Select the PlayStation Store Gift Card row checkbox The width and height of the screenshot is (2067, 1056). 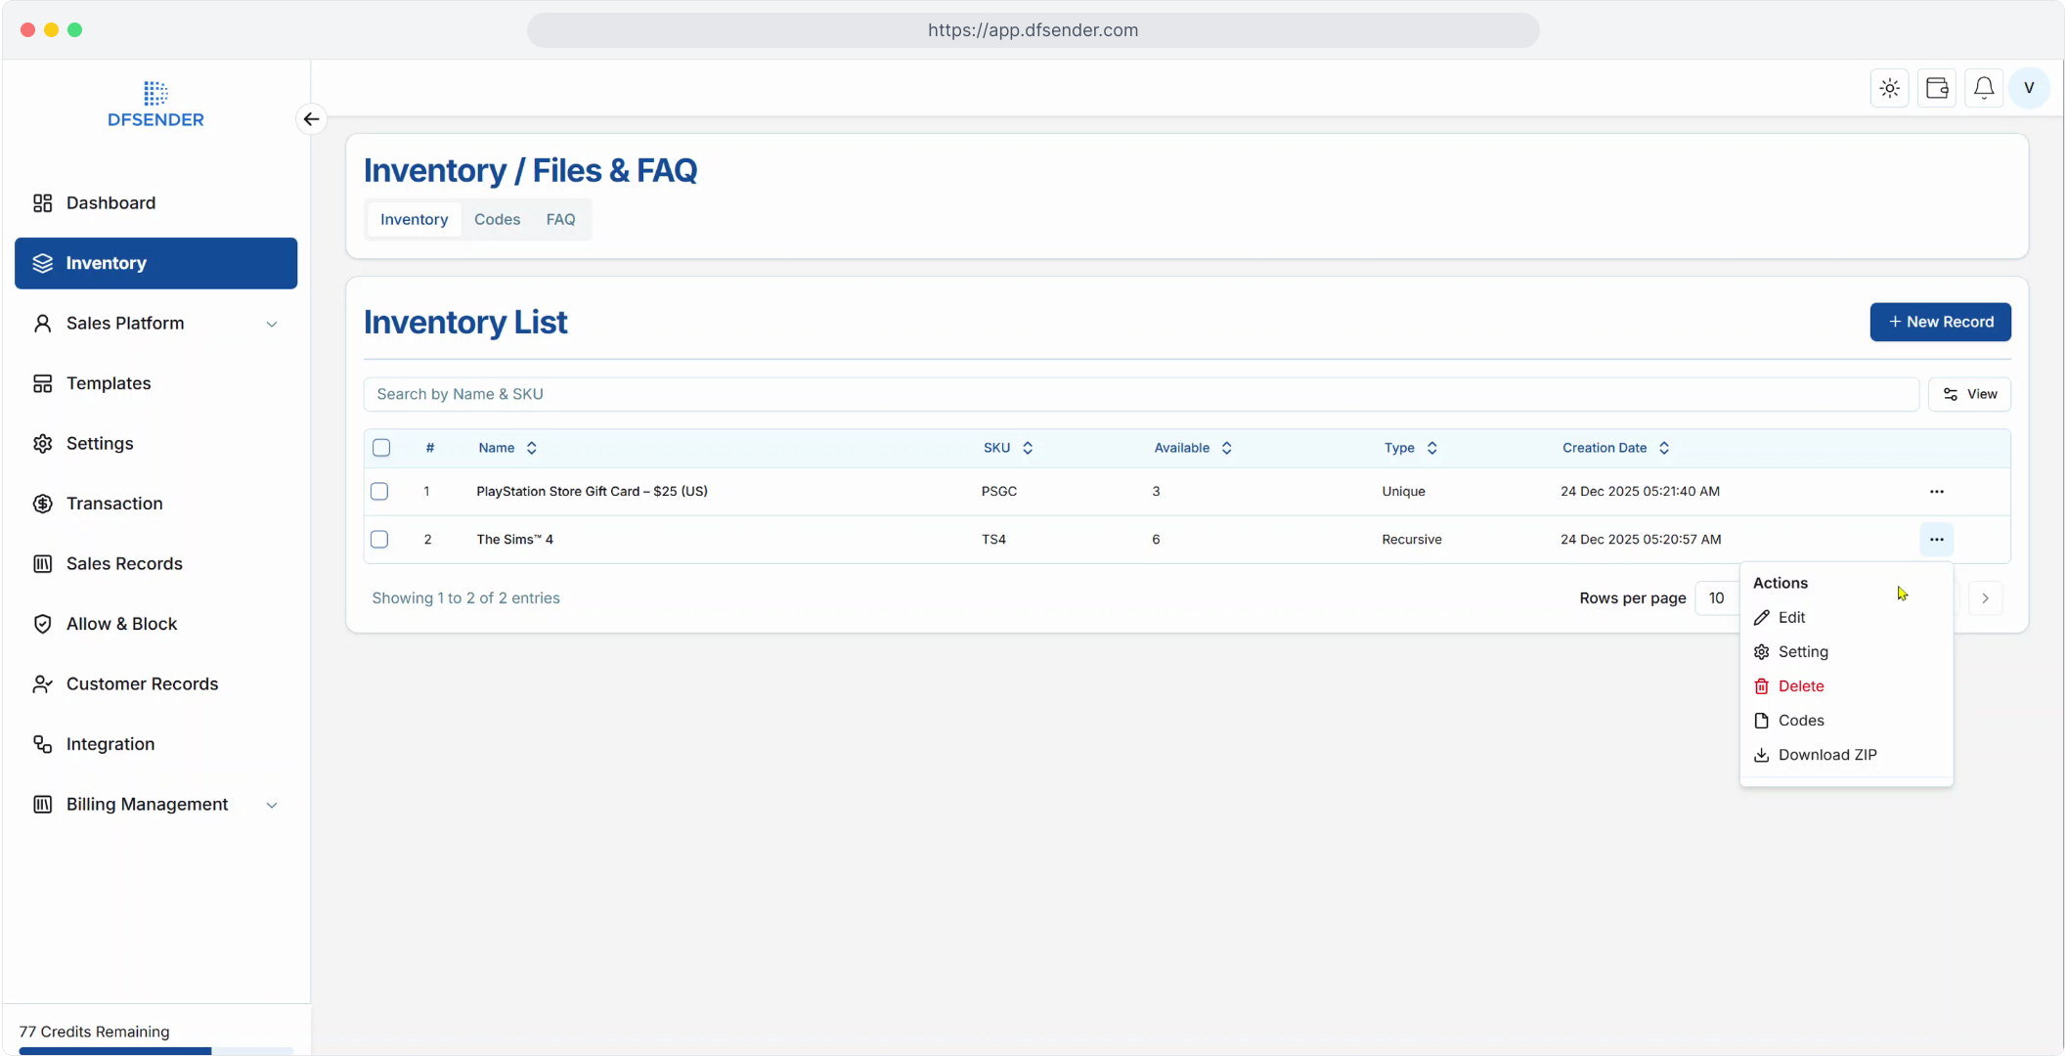click(x=379, y=492)
